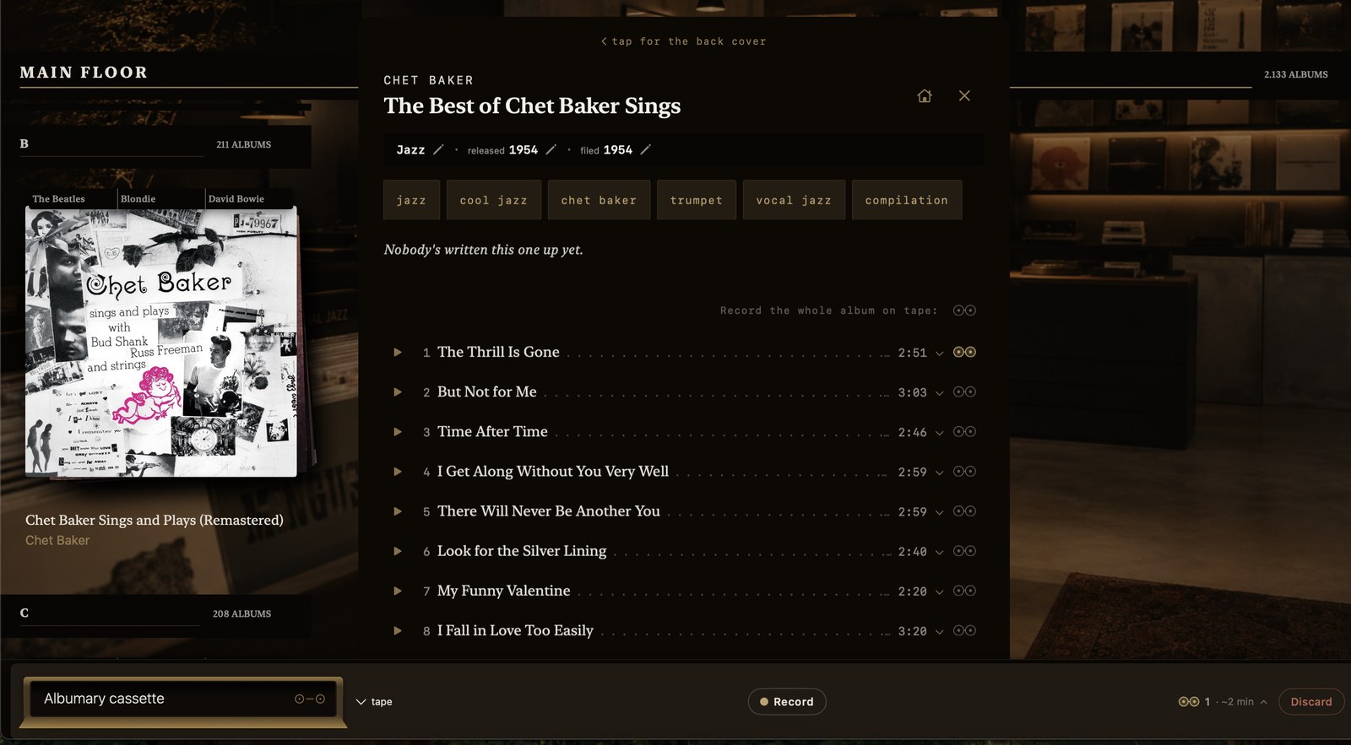Play track 5 There Will Never Be Another You
Viewport: 1351px width, 745px height.
click(x=398, y=511)
